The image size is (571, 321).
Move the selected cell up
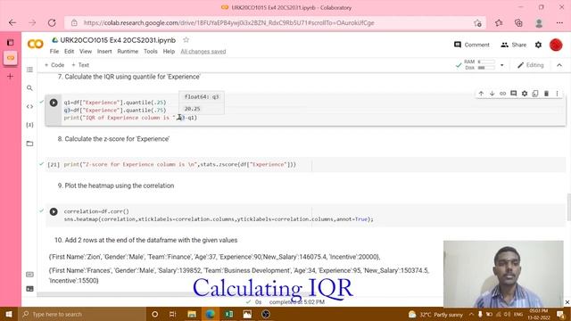(481, 94)
